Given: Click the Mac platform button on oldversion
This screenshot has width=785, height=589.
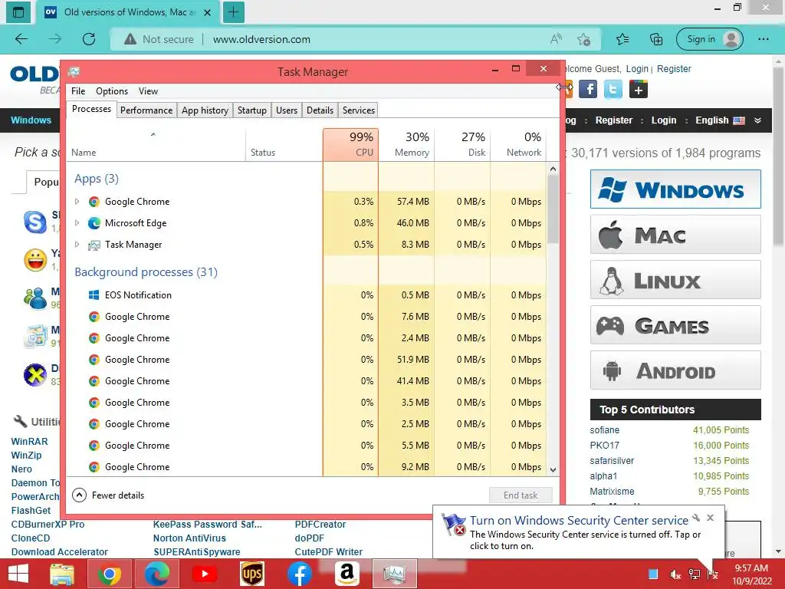Looking at the screenshot, I should coord(675,235).
